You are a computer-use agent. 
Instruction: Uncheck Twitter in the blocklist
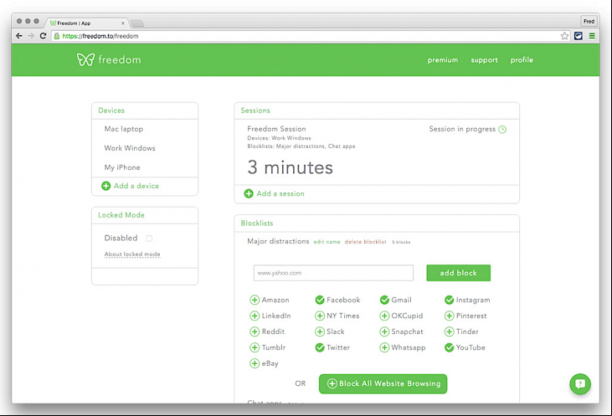click(x=320, y=347)
